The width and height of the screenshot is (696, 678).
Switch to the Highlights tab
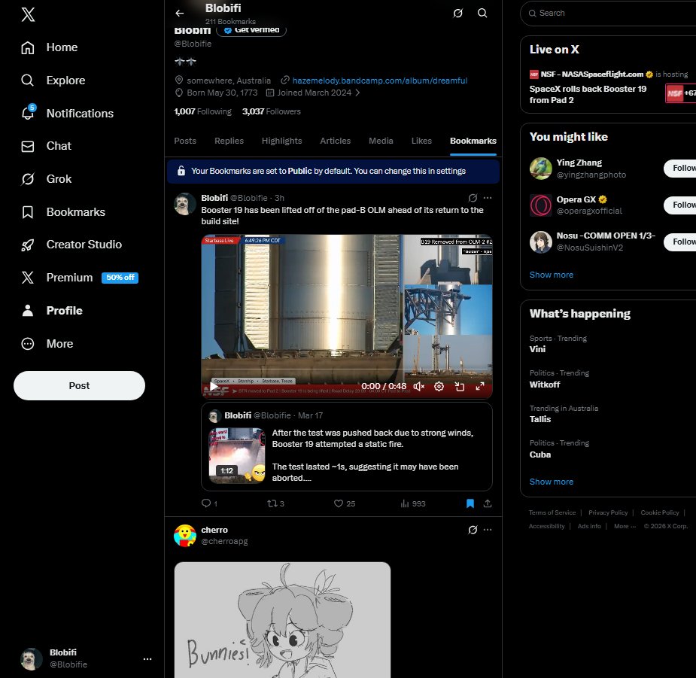[282, 141]
